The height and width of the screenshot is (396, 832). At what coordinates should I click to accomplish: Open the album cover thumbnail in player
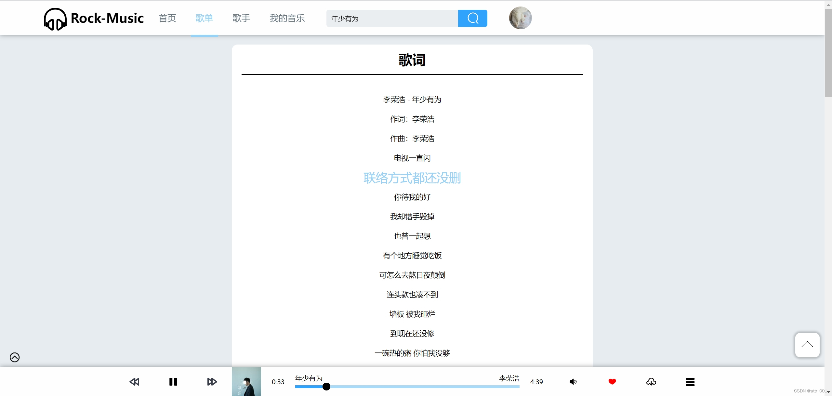pyautogui.click(x=246, y=382)
